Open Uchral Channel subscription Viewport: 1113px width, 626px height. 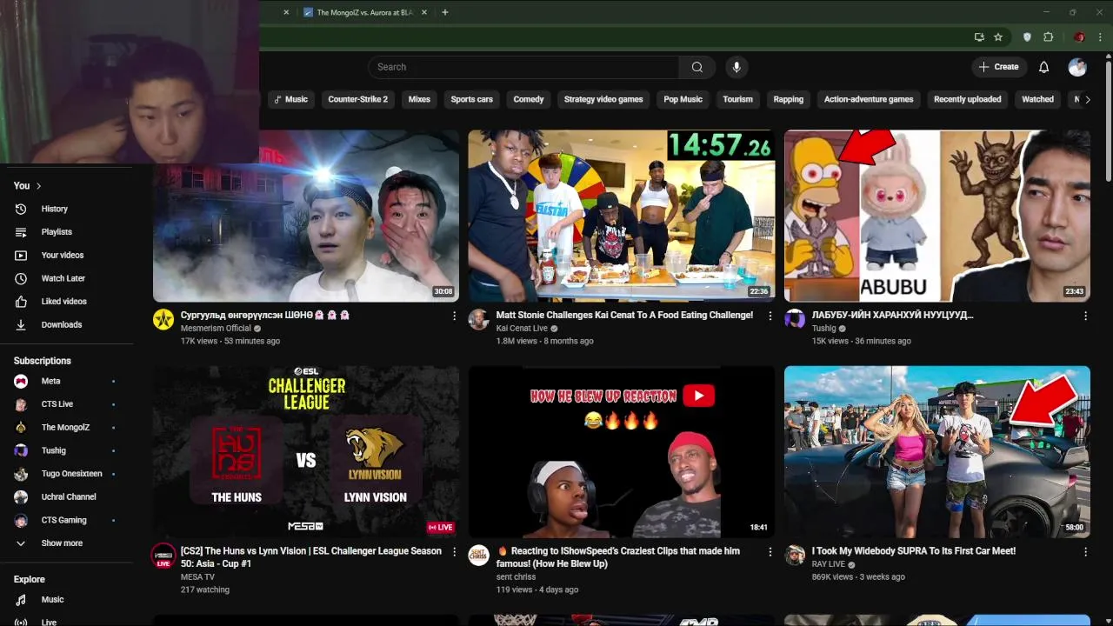(67, 496)
